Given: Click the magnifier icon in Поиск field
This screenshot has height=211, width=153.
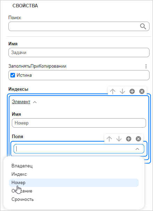Looking at the screenshot, I should (x=143, y=27).
